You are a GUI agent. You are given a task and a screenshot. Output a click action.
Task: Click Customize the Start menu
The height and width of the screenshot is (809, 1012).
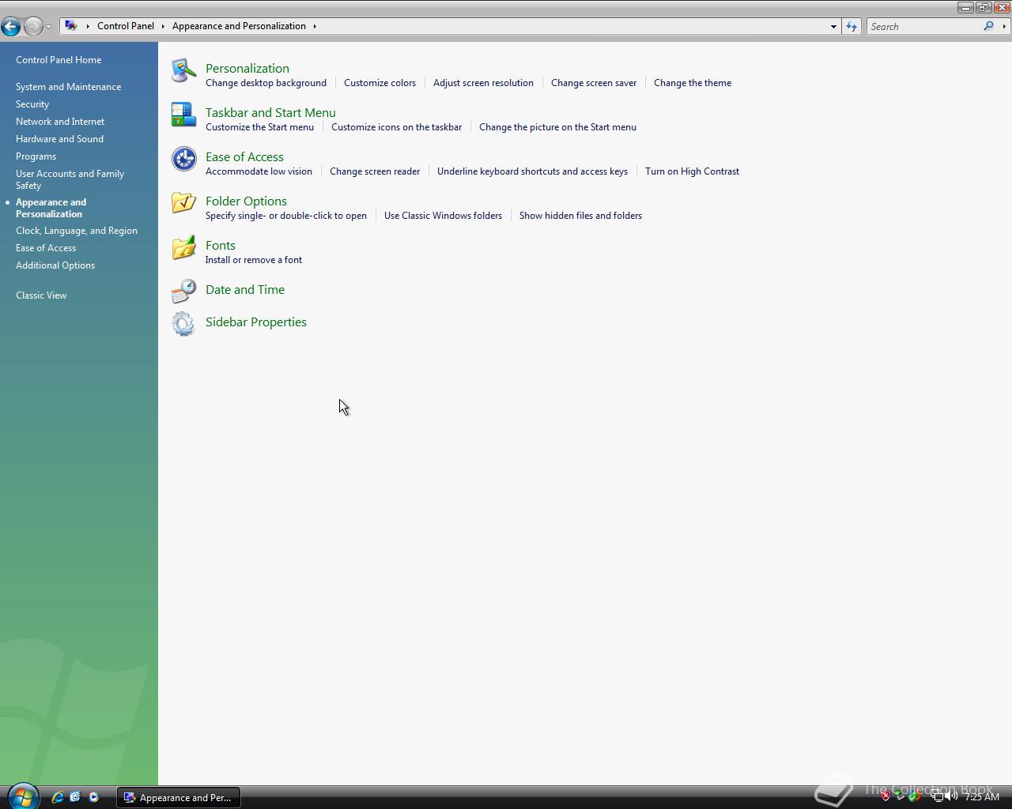259,127
